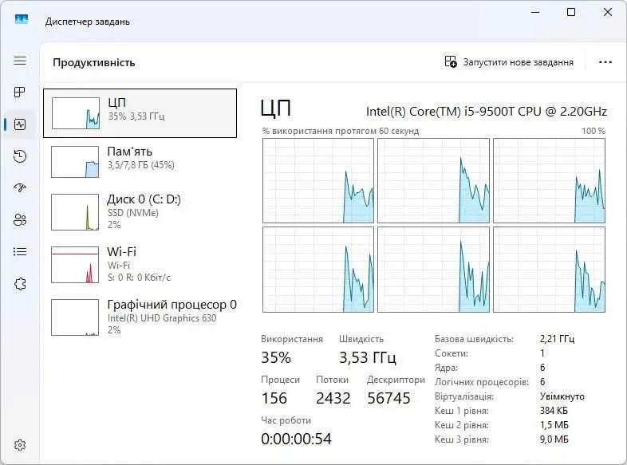This screenshot has width=627, height=465.
Task: Click the ЦП mini graph thumbnail
Action: pyautogui.click(x=76, y=113)
